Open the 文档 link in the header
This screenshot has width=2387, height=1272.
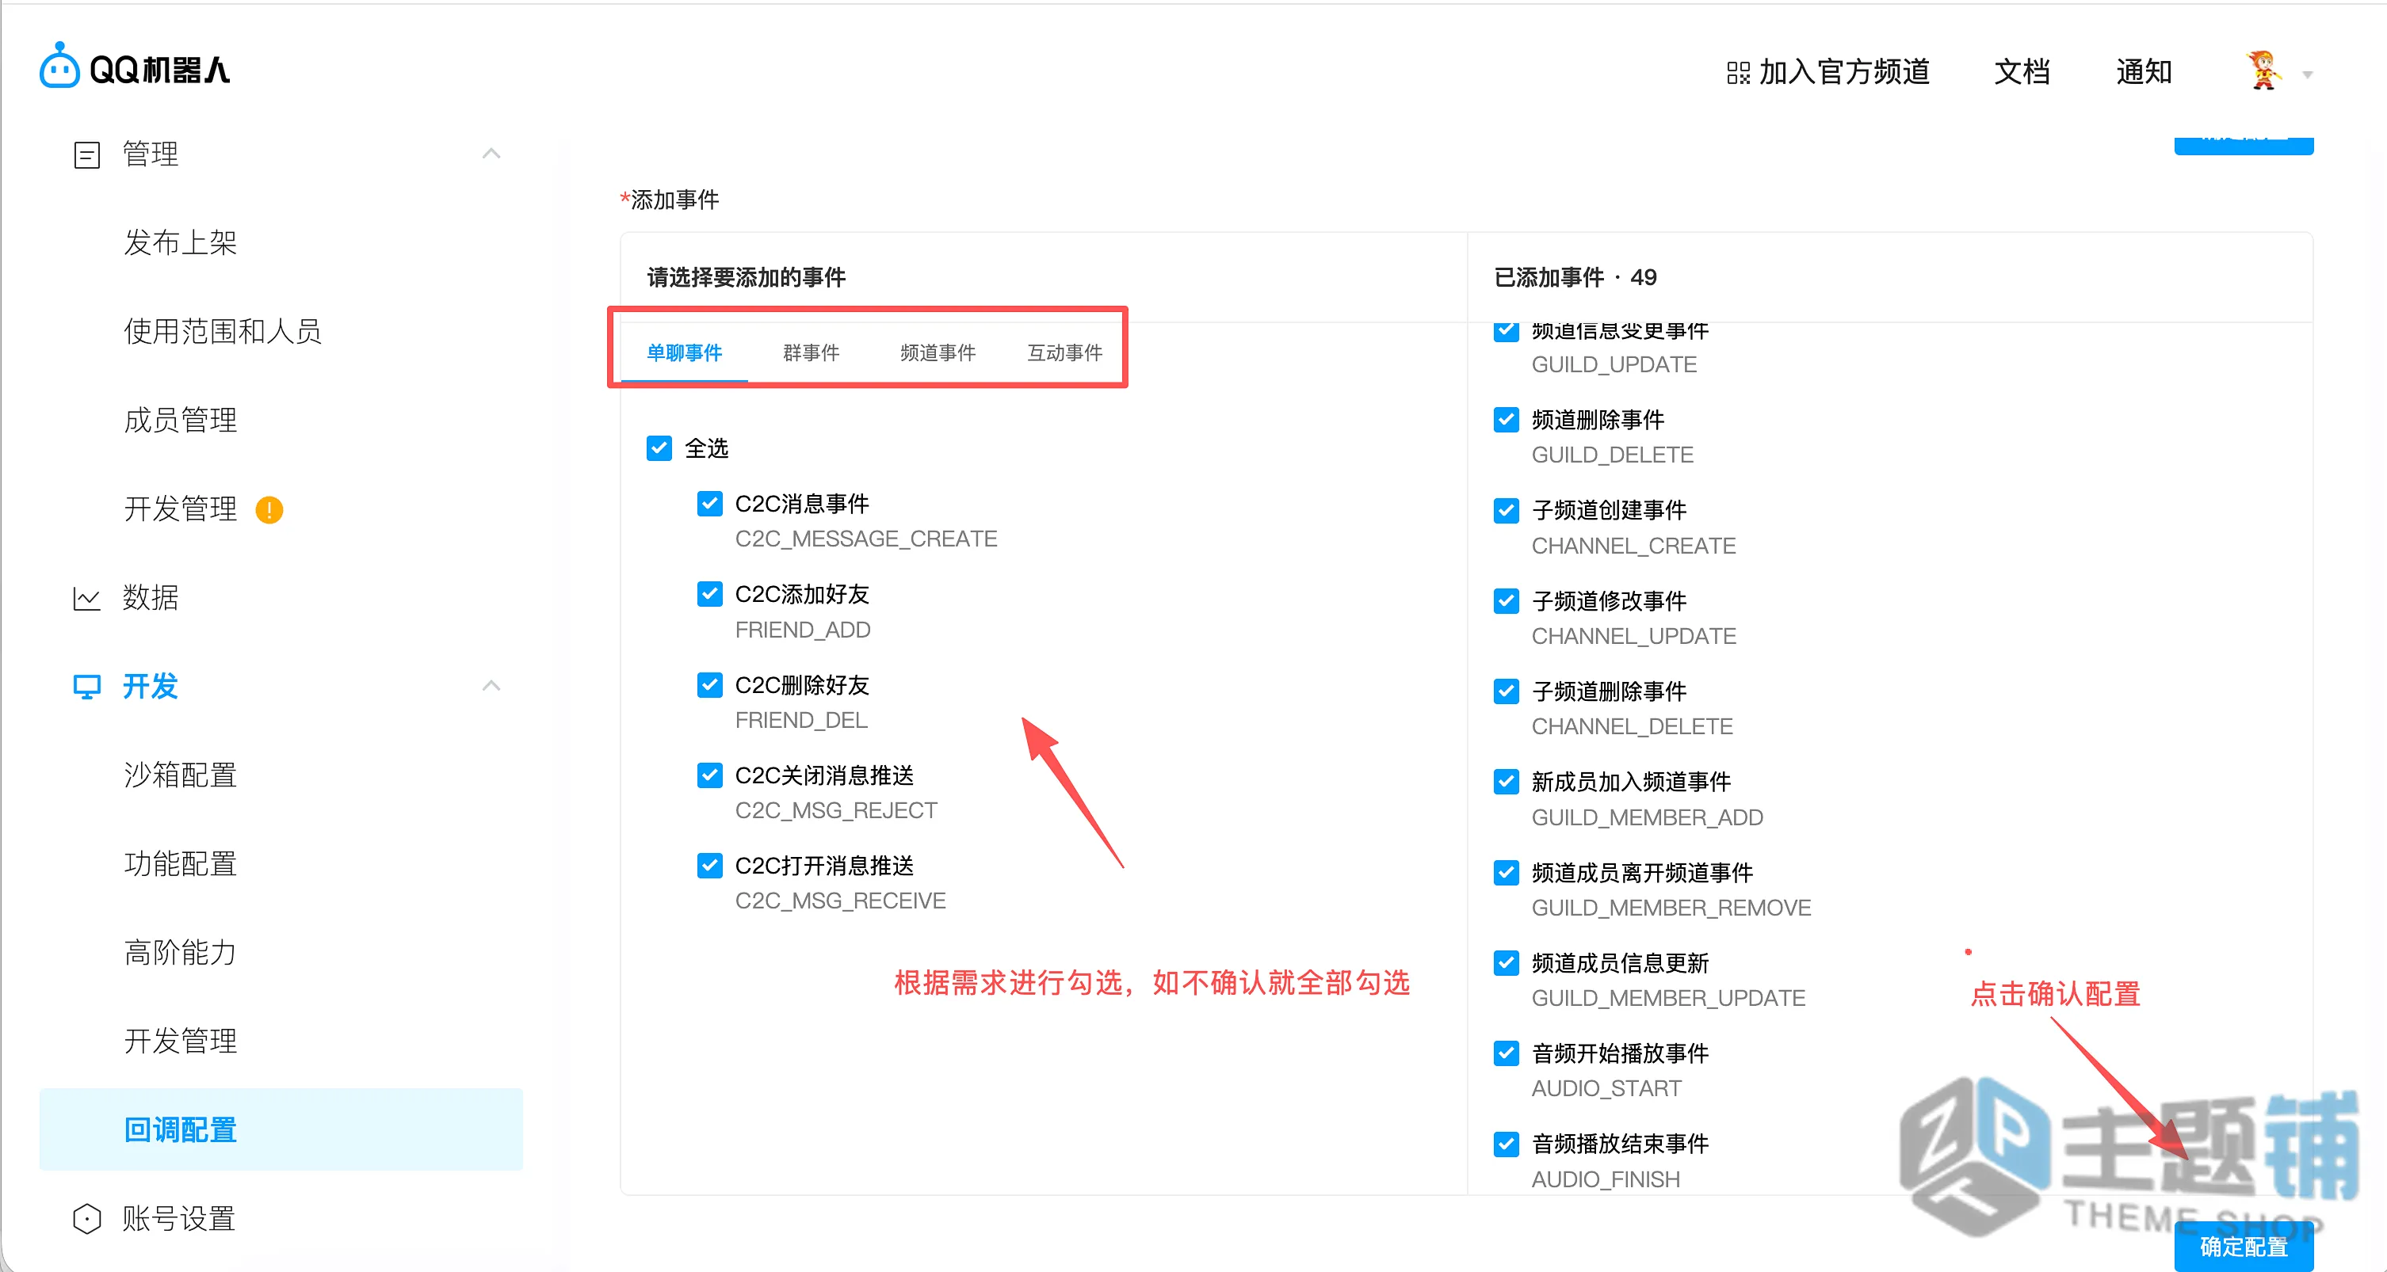point(2022,72)
